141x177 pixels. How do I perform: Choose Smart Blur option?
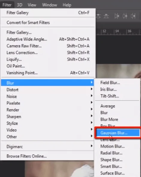pos(117,166)
